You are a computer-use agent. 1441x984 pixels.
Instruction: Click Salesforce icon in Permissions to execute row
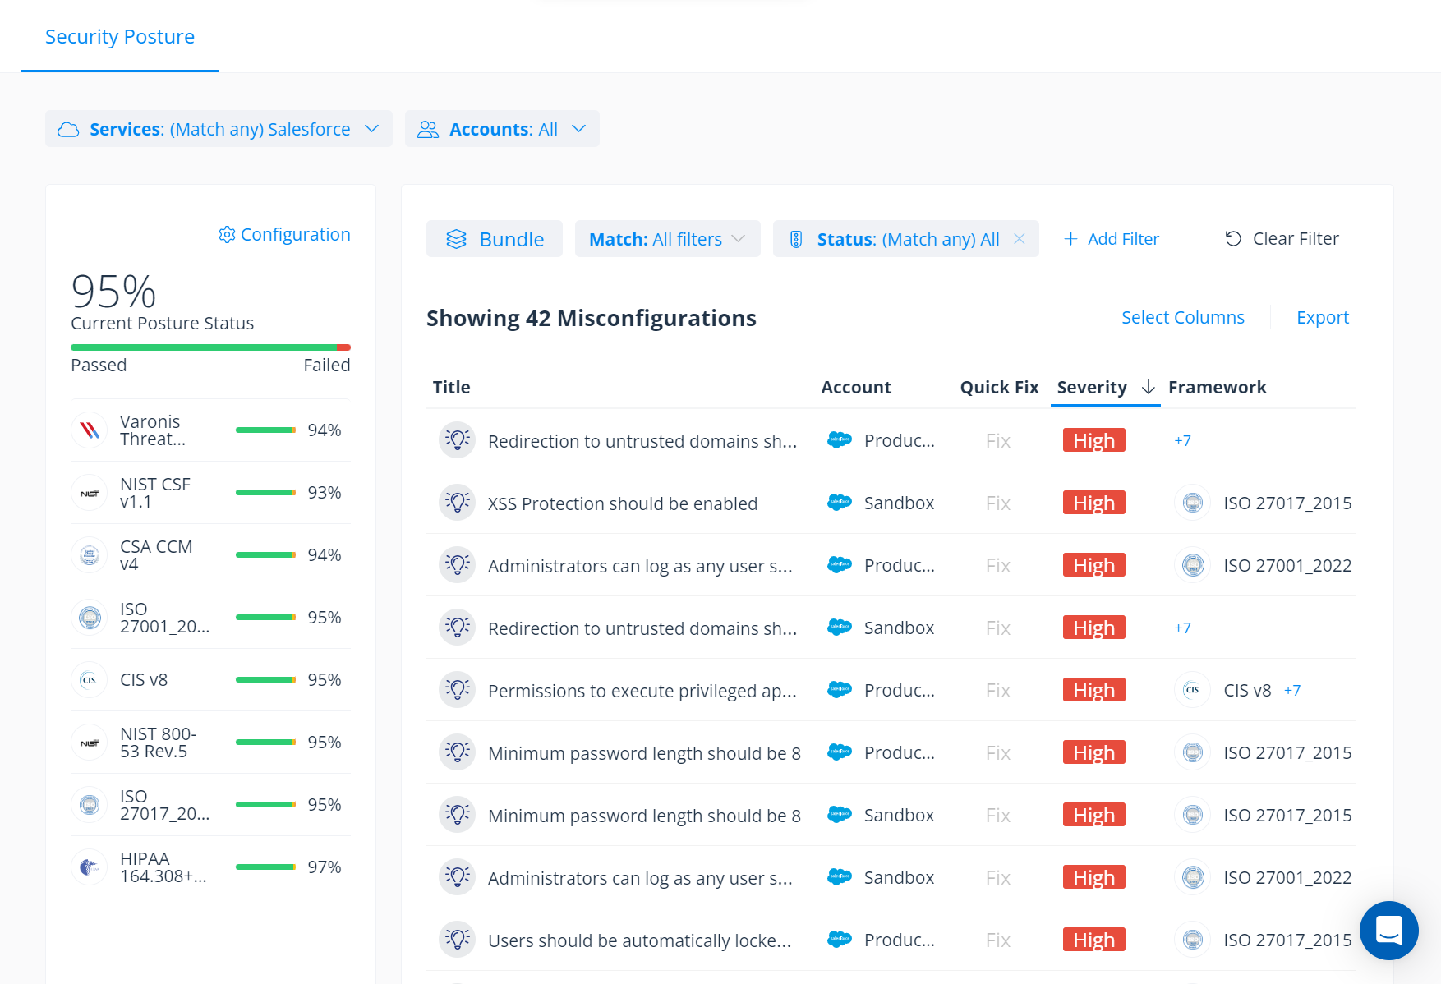click(x=840, y=690)
